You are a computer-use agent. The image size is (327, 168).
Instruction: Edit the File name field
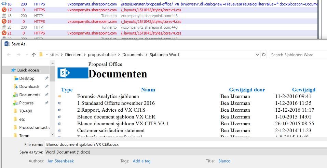point(186,144)
